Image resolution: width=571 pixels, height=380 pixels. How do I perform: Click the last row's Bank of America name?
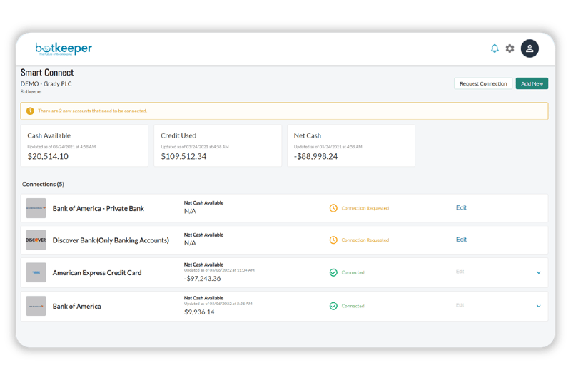77,306
